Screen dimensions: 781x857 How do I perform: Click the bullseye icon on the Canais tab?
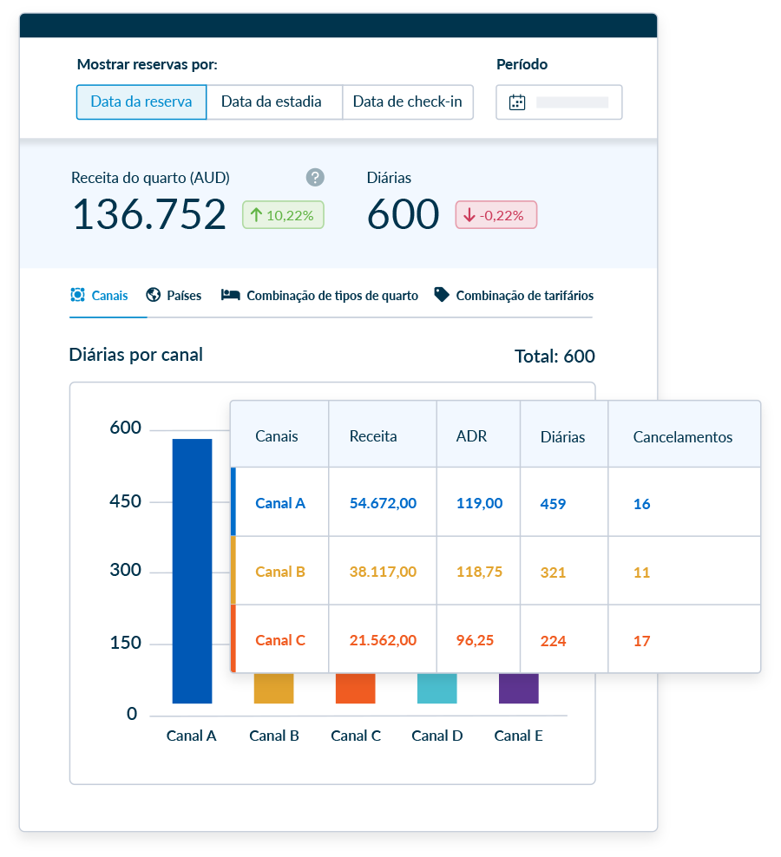pos(77,295)
